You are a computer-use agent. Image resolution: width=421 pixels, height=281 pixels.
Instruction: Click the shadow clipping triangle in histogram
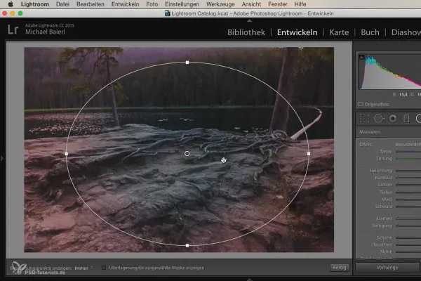point(361,57)
